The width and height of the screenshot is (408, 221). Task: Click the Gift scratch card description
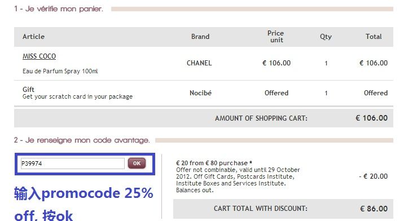[x=77, y=97]
